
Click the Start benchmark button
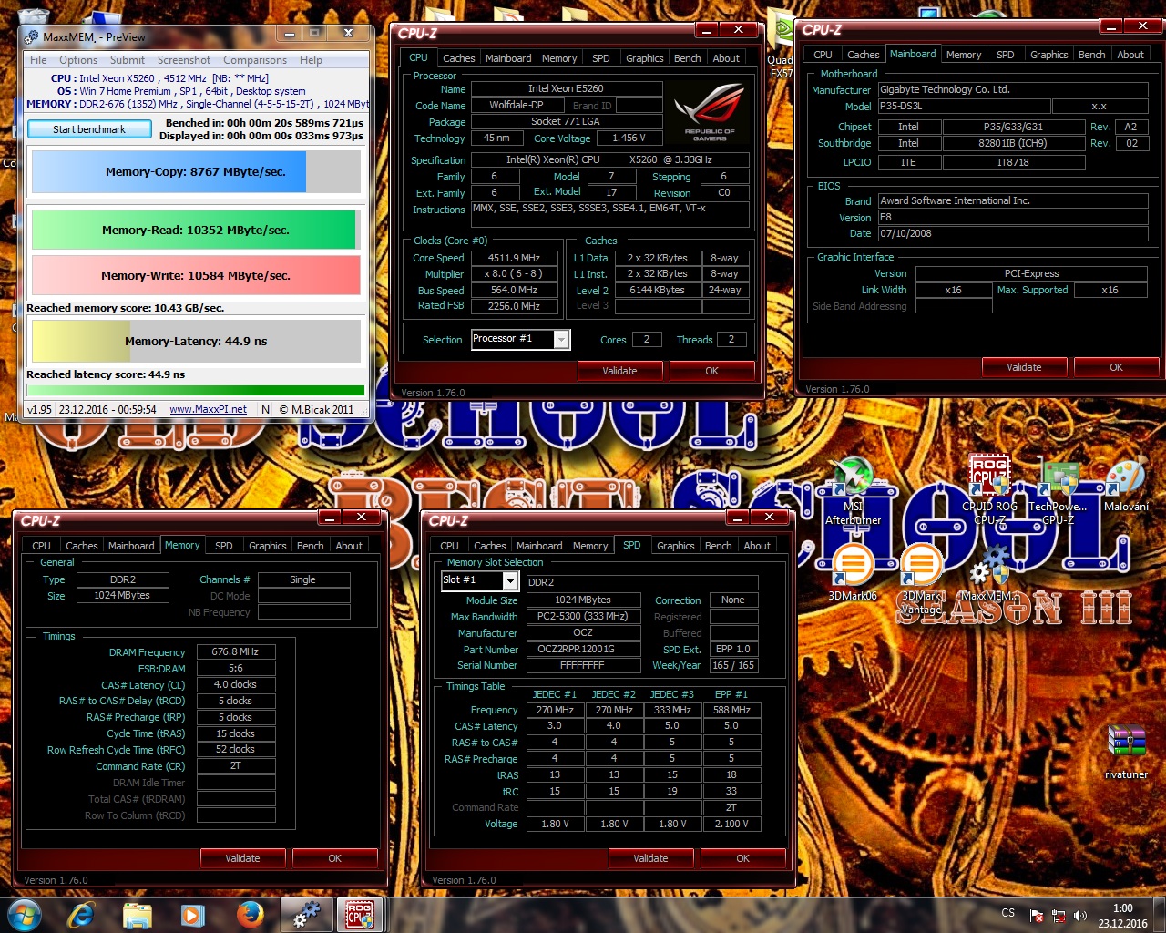pyautogui.click(x=89, y=129)
